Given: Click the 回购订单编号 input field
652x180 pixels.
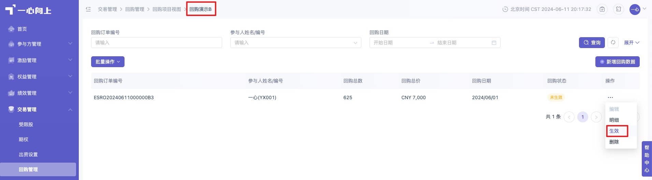Looking at the screenshot, I should pos(157,43).
